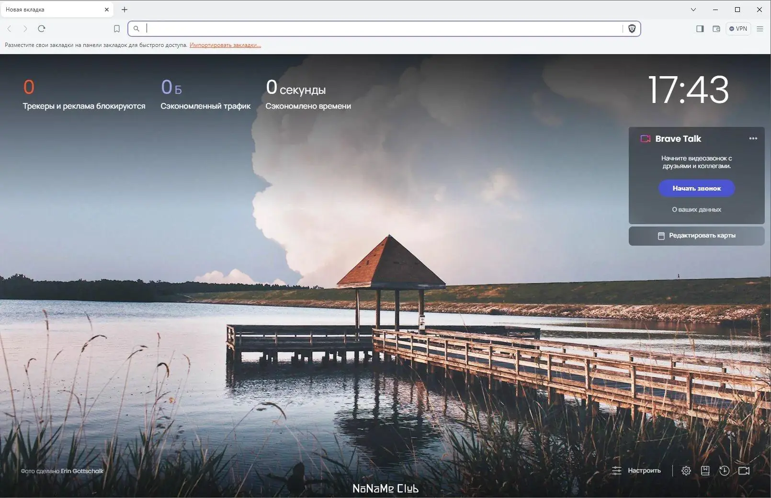Screen dimensions: 771x498
Task: Select the Новая вкладка tab
Action: coord(57,10)
